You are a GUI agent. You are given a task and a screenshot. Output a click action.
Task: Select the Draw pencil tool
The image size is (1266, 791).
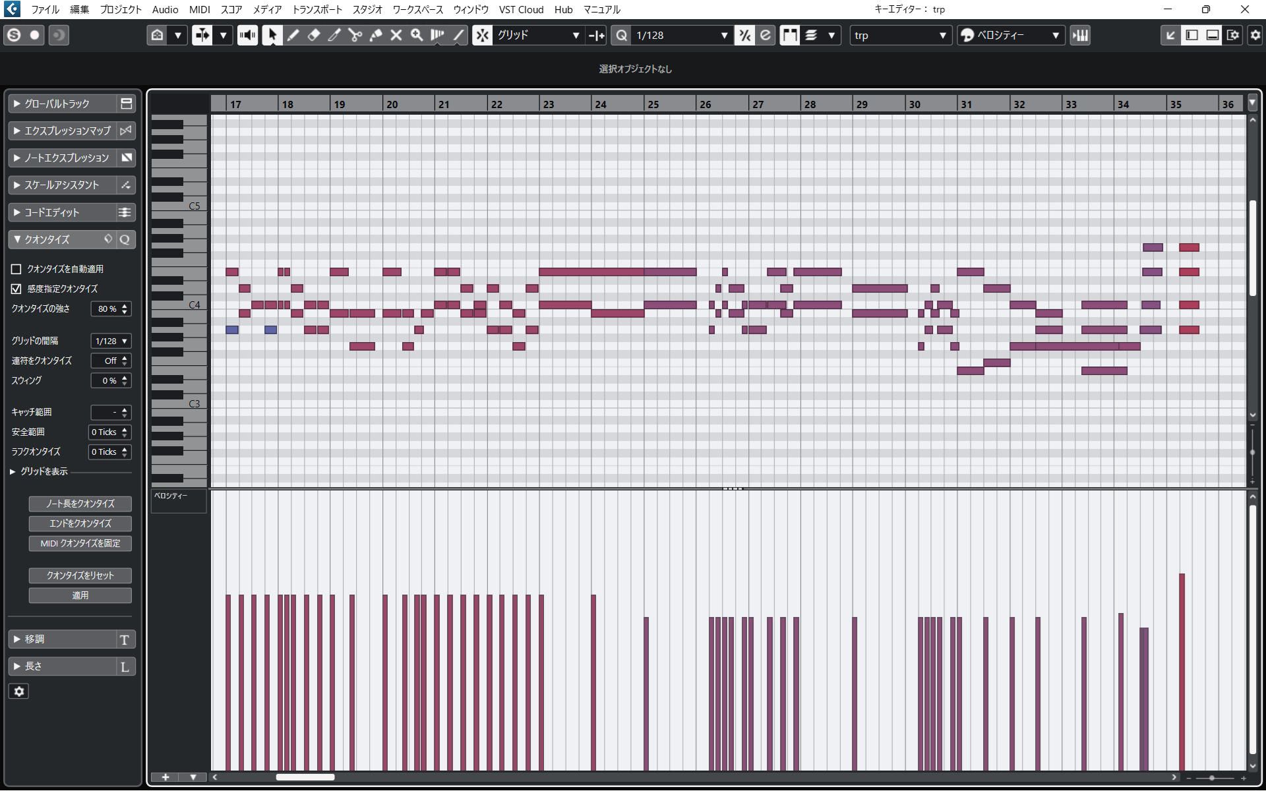click(x=293, y=36)
